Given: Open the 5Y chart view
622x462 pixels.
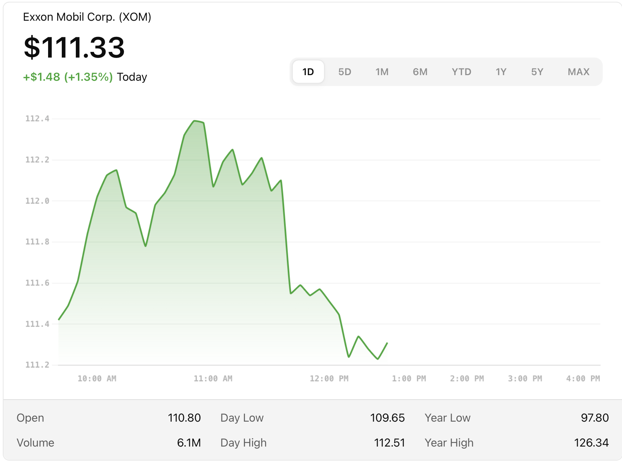Looking at the screenshot, I should (x=537, y=72).
